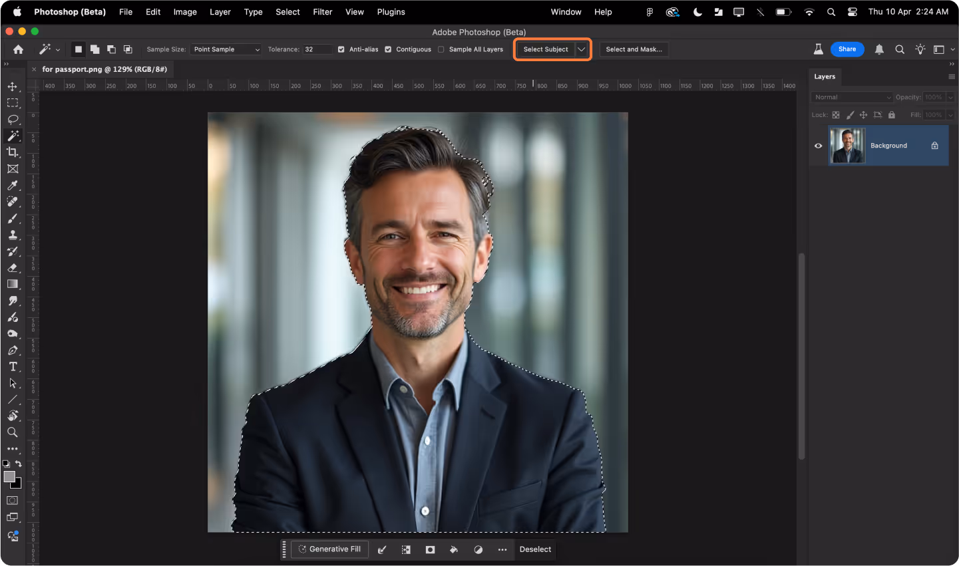Image resolution: width=959 pixels, height=566 pixels.
Task: Select the Brush tool
Action: pyautogui.click(x=13, y=218)
